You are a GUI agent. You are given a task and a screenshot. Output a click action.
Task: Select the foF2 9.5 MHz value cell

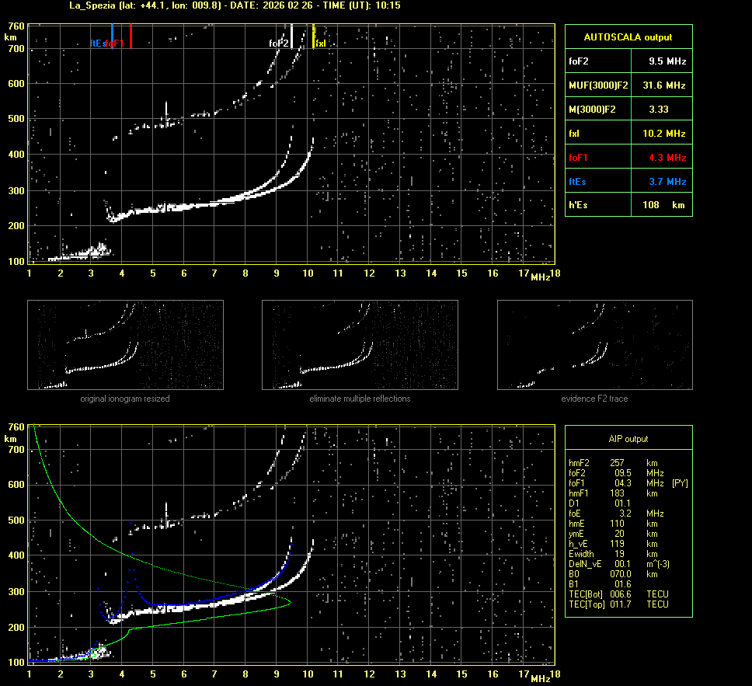coord(667,61)
